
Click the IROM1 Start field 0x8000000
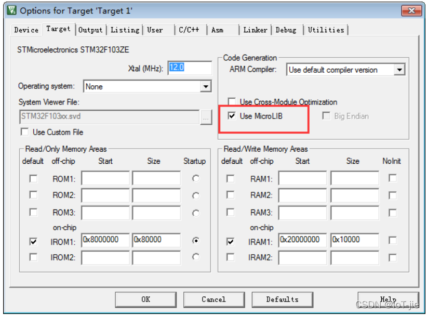click(x=105, y=240)
